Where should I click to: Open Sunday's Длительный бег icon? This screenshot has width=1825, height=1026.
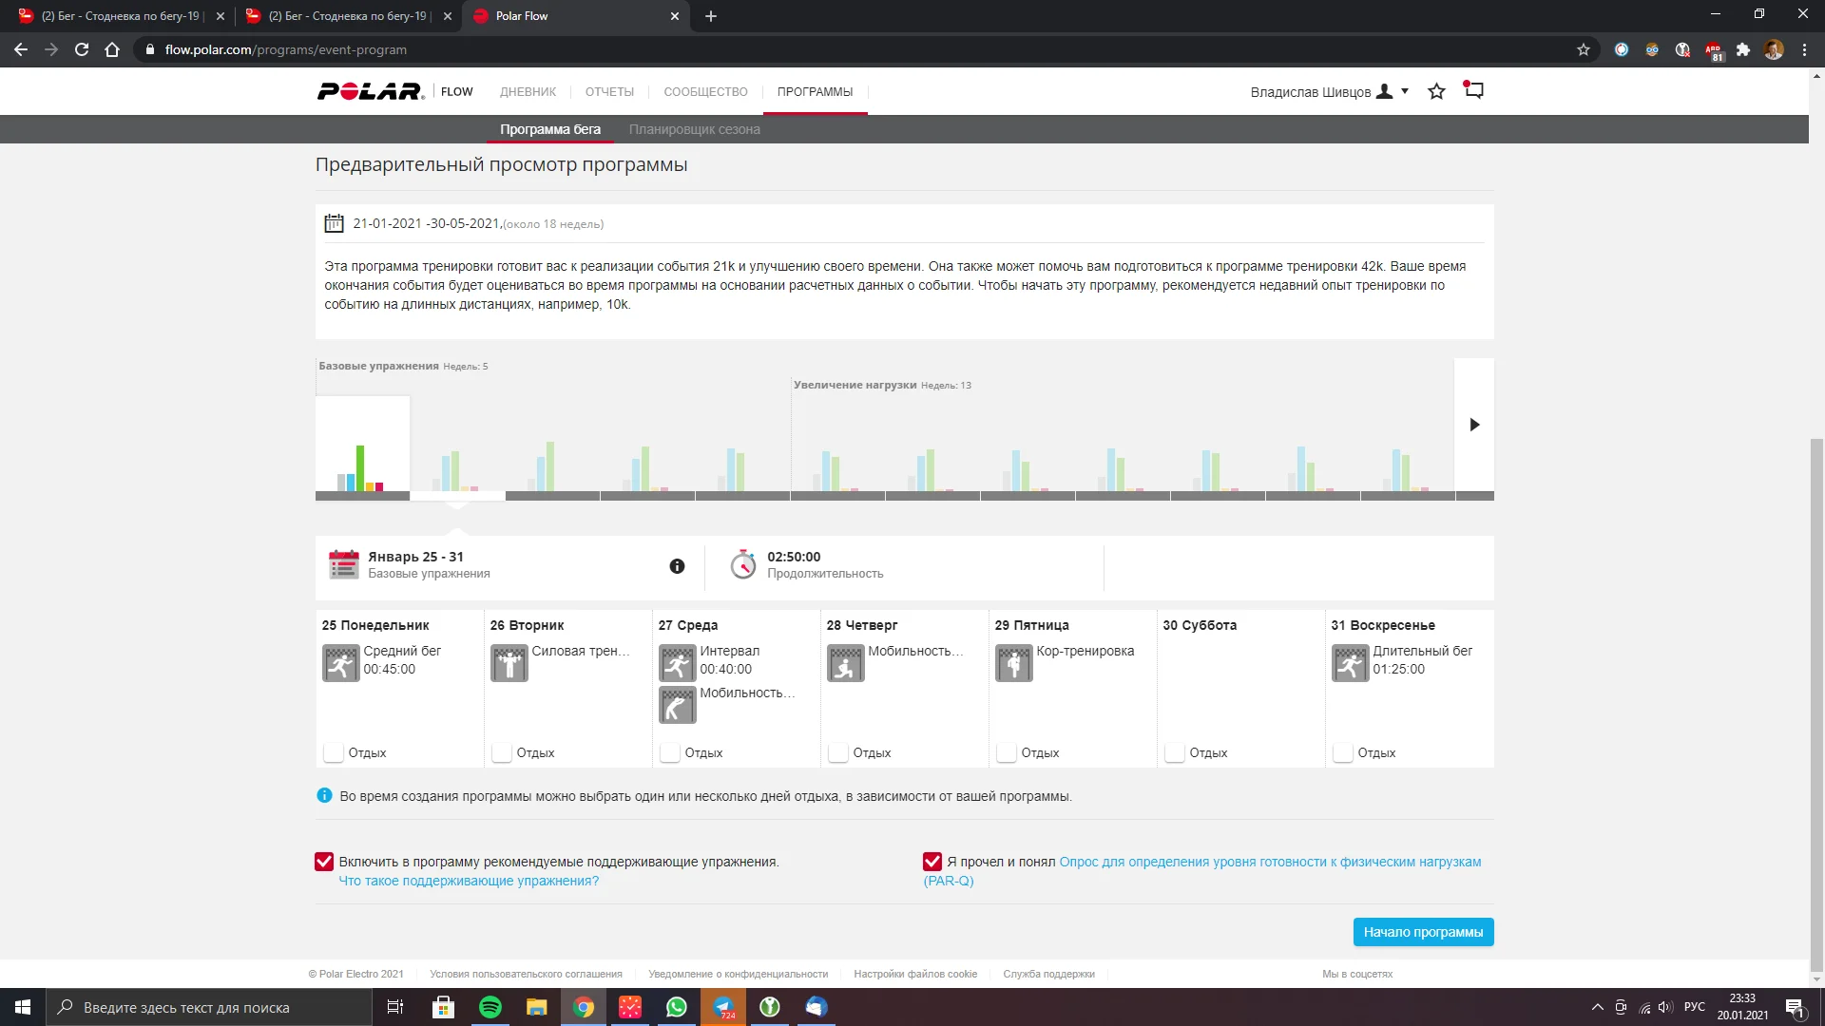coord(1350,662)
